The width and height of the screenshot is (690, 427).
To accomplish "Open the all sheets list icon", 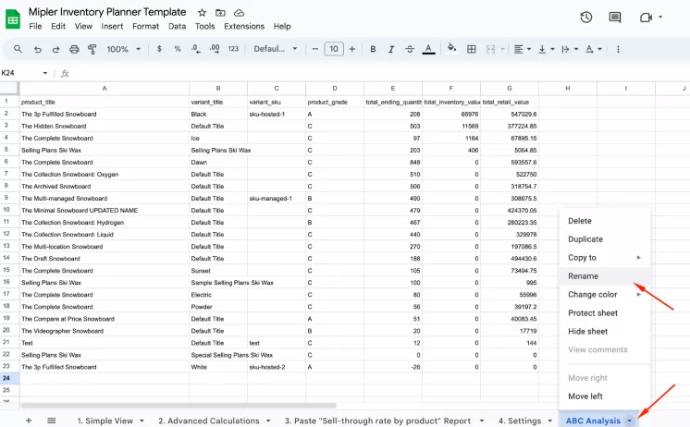I will [x=51, y=421].
